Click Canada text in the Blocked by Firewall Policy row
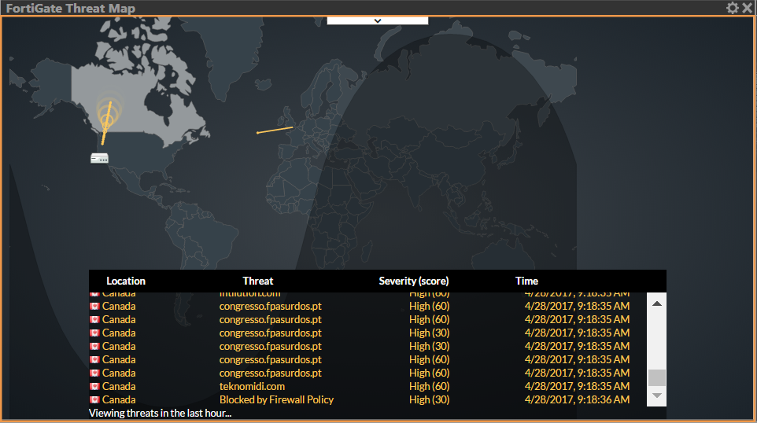Image resolution: width=757 pixels, height=423 pixels. click(119, 400)
